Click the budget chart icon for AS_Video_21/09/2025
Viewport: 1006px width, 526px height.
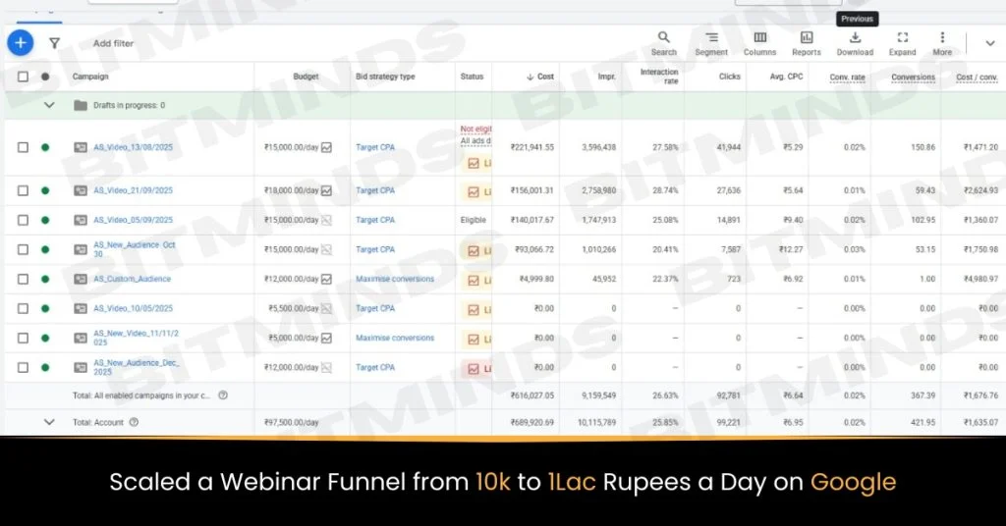tap(326, 190)
